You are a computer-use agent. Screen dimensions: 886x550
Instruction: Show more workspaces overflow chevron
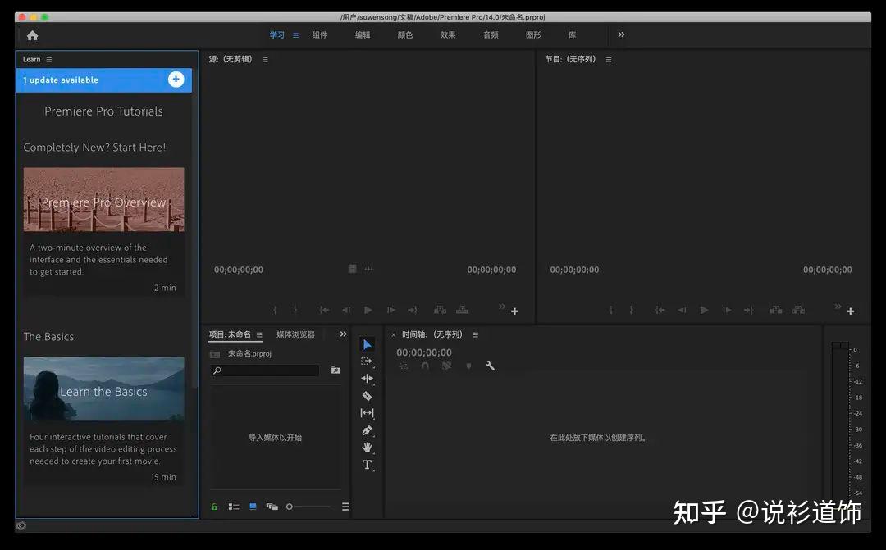click(621, 34)
